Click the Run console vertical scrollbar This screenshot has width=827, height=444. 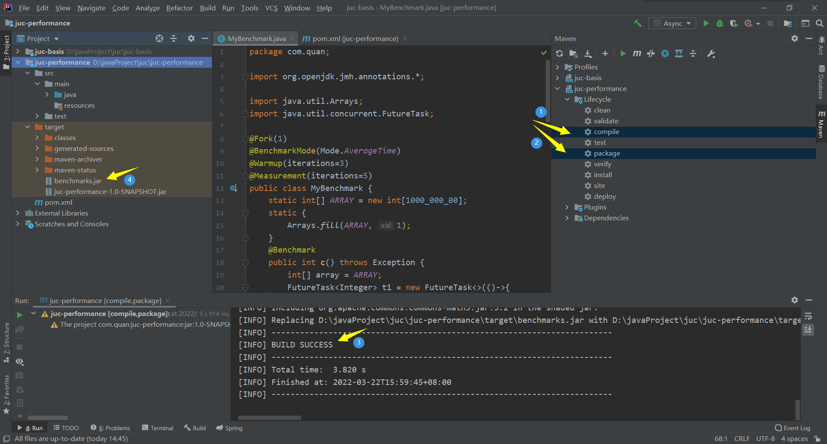click(x=798, y=410)
